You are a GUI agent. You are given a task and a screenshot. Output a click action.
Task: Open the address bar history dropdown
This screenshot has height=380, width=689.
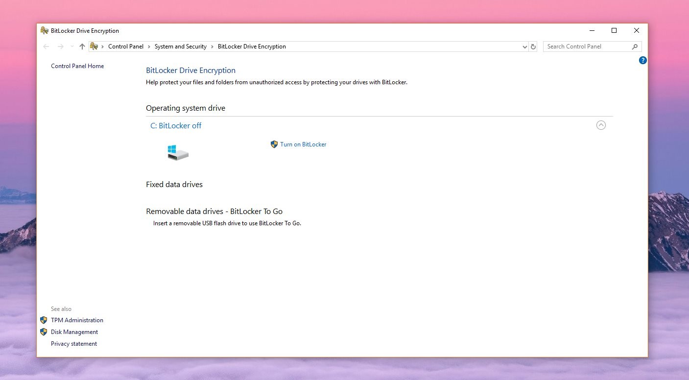(x=525, y=47)
